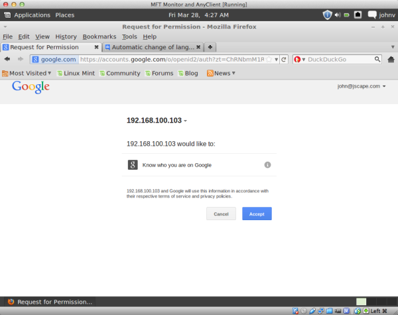The width and height of the screenshot is (398, 315).
Task: Open the Most Visited bookmarks dropdown
Action: (50, 73)
